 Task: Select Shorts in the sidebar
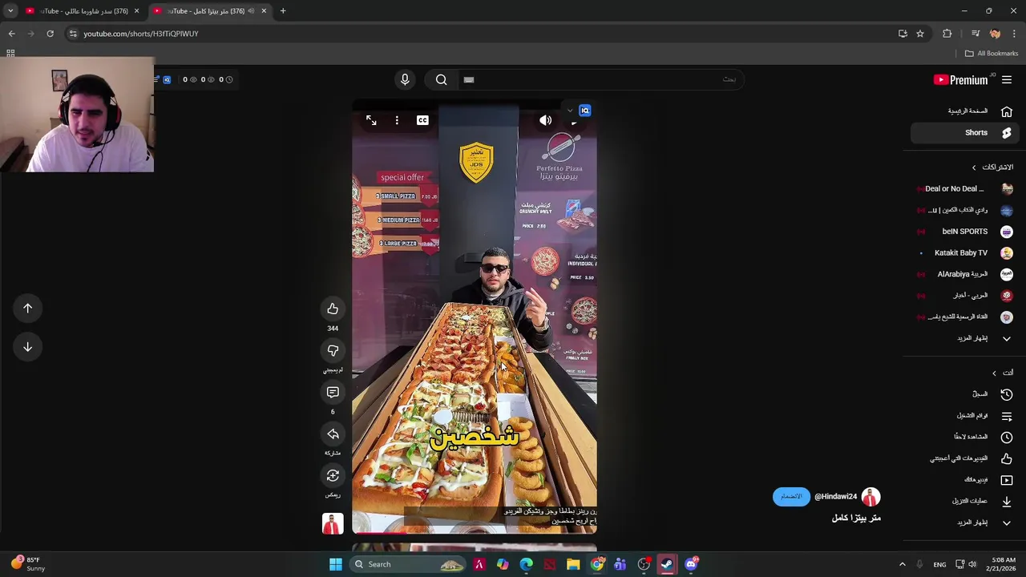966,133
